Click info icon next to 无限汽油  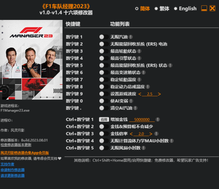click(131, 37)
